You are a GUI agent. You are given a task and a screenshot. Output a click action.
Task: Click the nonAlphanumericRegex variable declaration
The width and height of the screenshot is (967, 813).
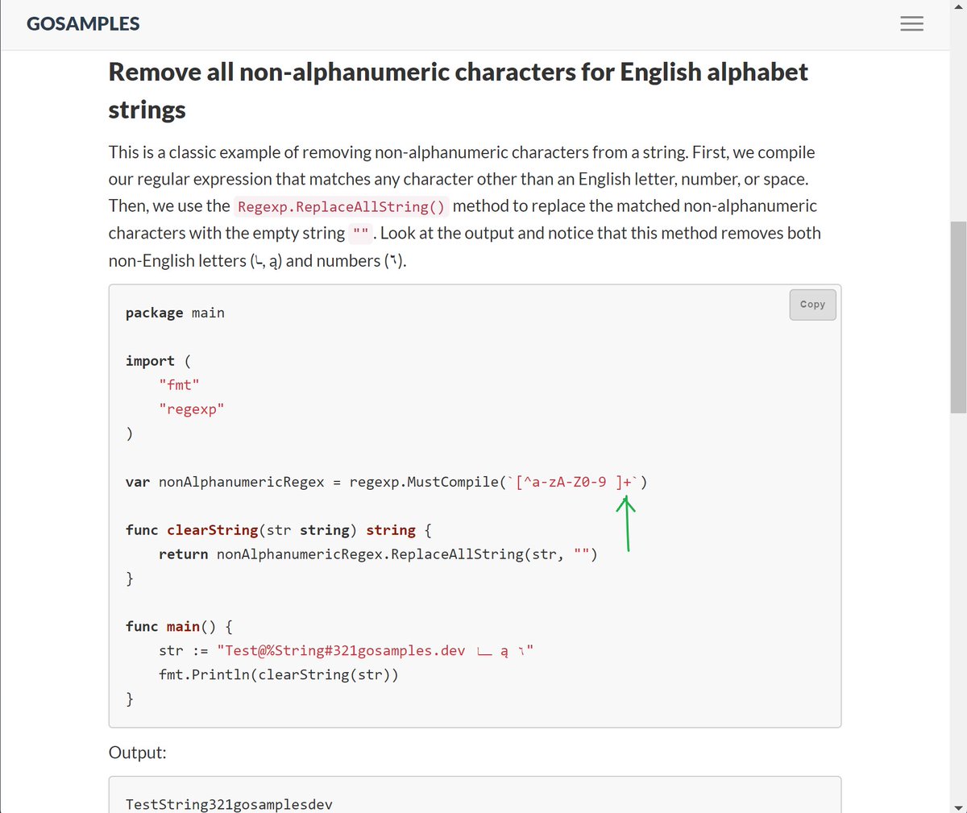pyautogui.click(x=387, y=482)
